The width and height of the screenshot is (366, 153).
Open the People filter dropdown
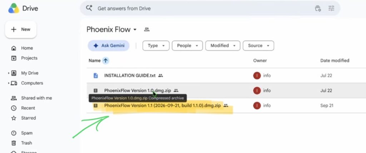click(187, 45)
